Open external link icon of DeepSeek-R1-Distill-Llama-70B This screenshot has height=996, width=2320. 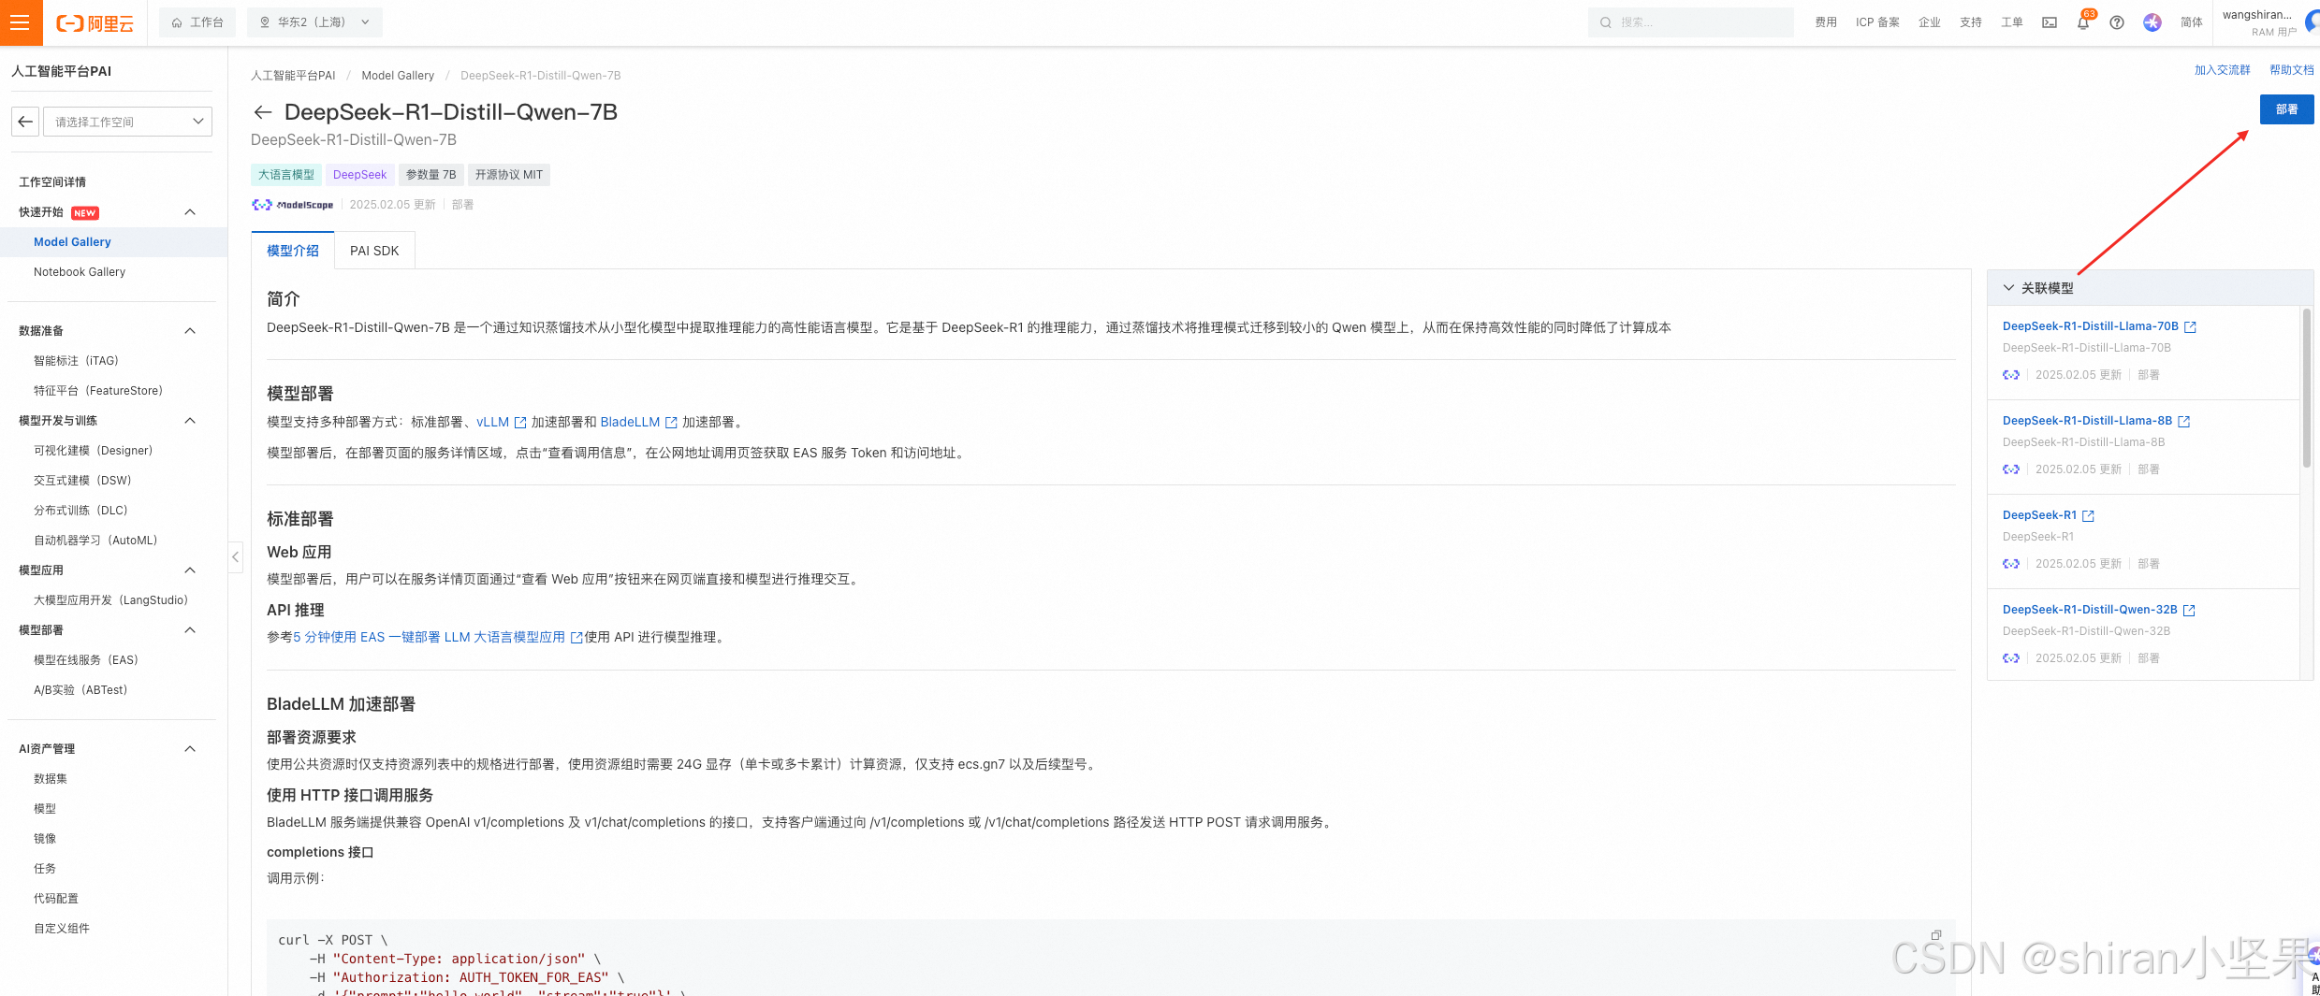pos(2190,327)
